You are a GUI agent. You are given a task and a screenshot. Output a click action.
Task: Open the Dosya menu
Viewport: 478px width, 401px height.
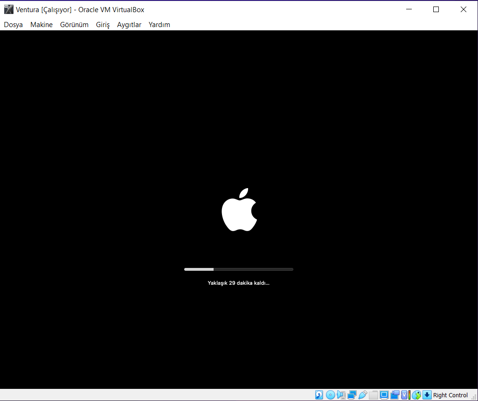click(x=13, y=25)
